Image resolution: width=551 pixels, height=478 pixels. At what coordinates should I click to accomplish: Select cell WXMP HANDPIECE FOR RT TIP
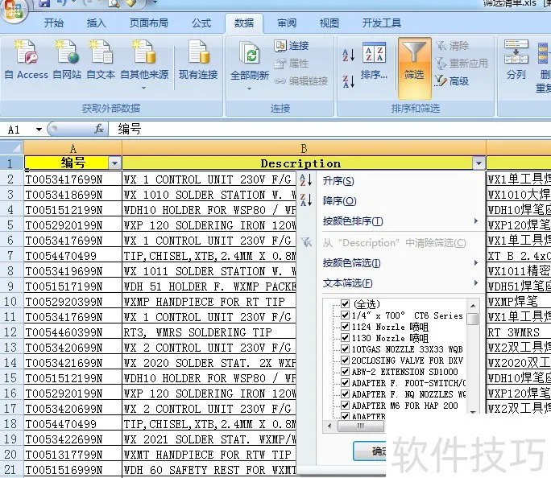[209, 302]
